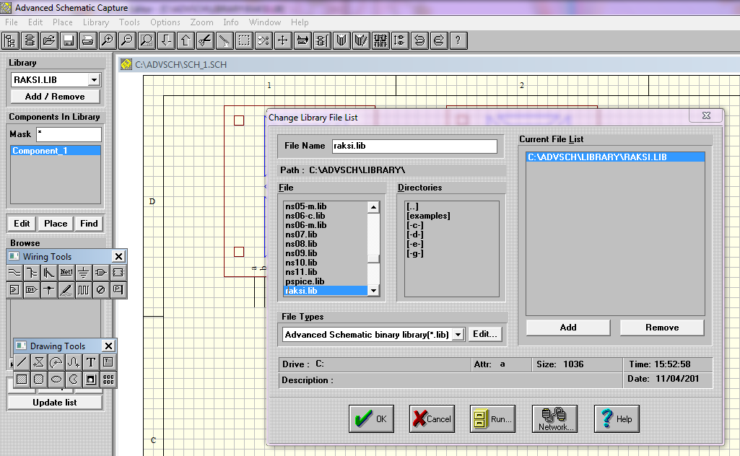Click the Remove button under Current File List
This screenshot has height=456, width=740.
point(662,328)
